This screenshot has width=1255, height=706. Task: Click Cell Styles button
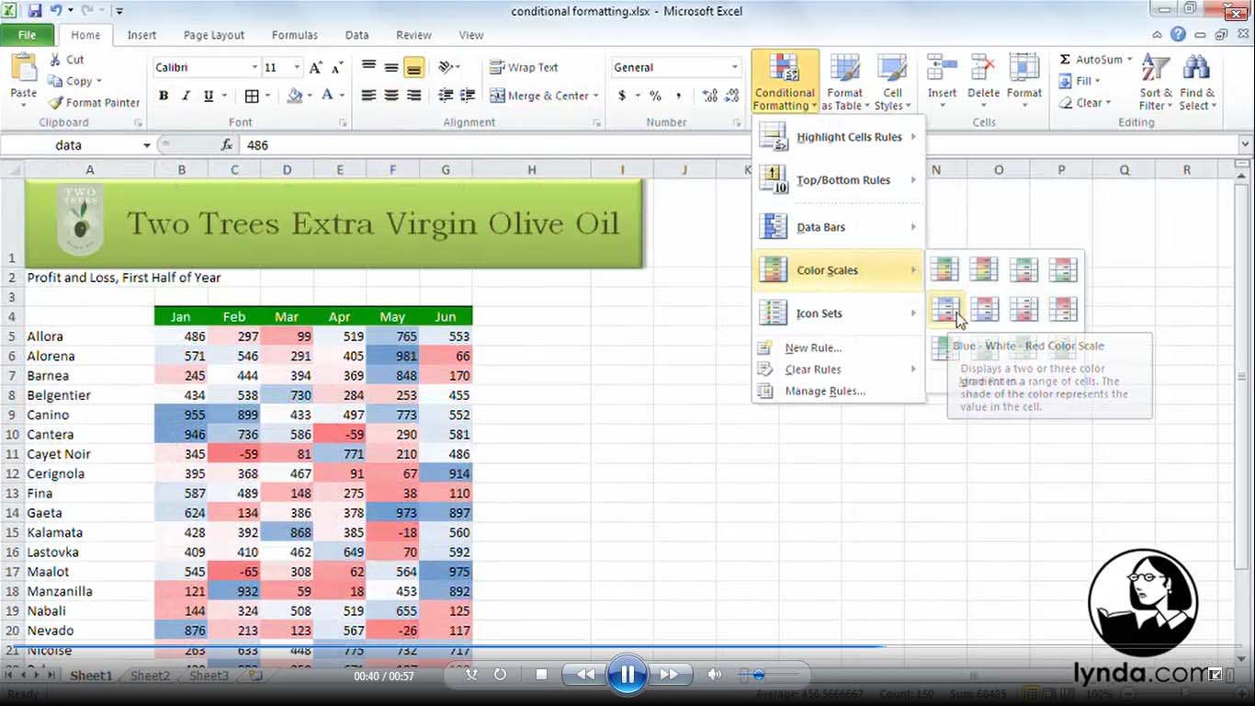(892, 82)
